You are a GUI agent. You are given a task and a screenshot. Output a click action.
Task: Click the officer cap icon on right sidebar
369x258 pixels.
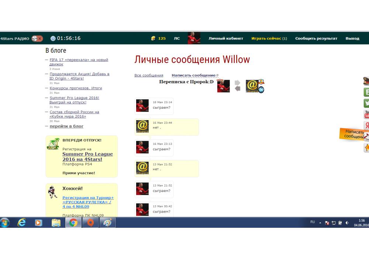[366, 81]
